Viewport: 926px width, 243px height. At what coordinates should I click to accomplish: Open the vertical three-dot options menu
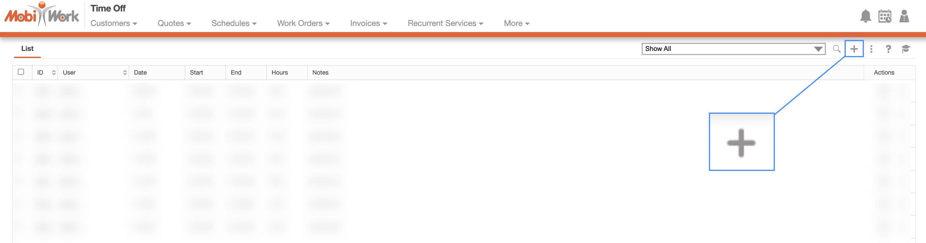click(871, 49)
